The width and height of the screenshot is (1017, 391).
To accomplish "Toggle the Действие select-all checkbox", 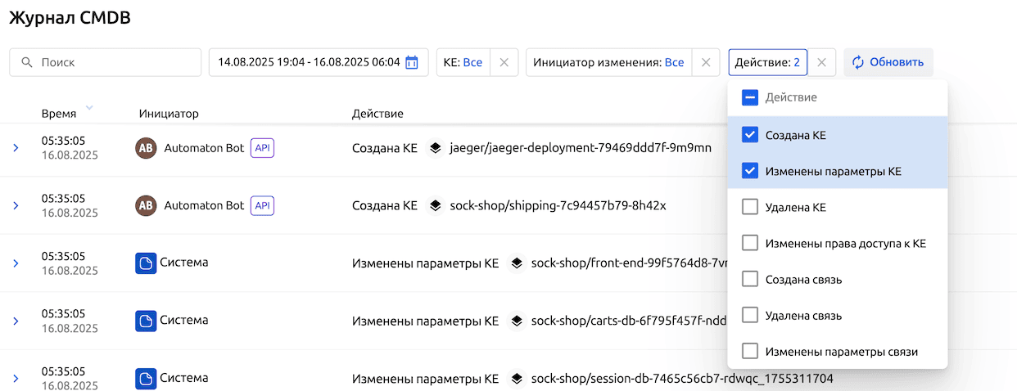I will click(749, 98).
